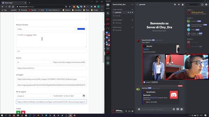Click the author name field 'io'
The width and height of the screenshot is (209, 117).
(33, 62)
